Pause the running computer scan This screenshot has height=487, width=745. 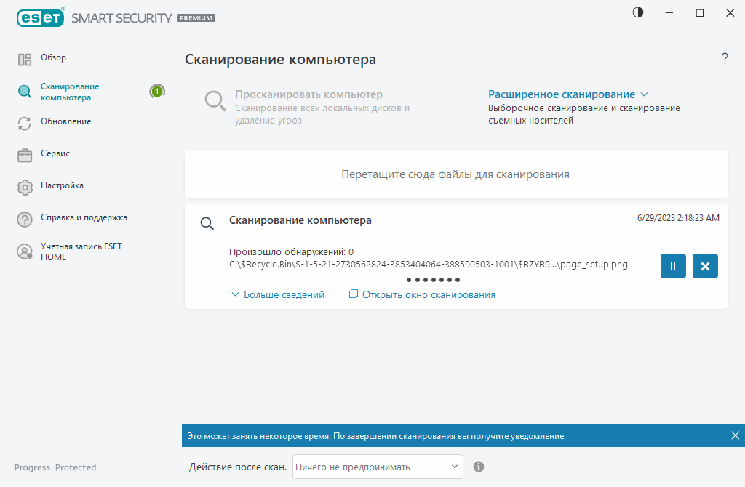click(673, 266)
